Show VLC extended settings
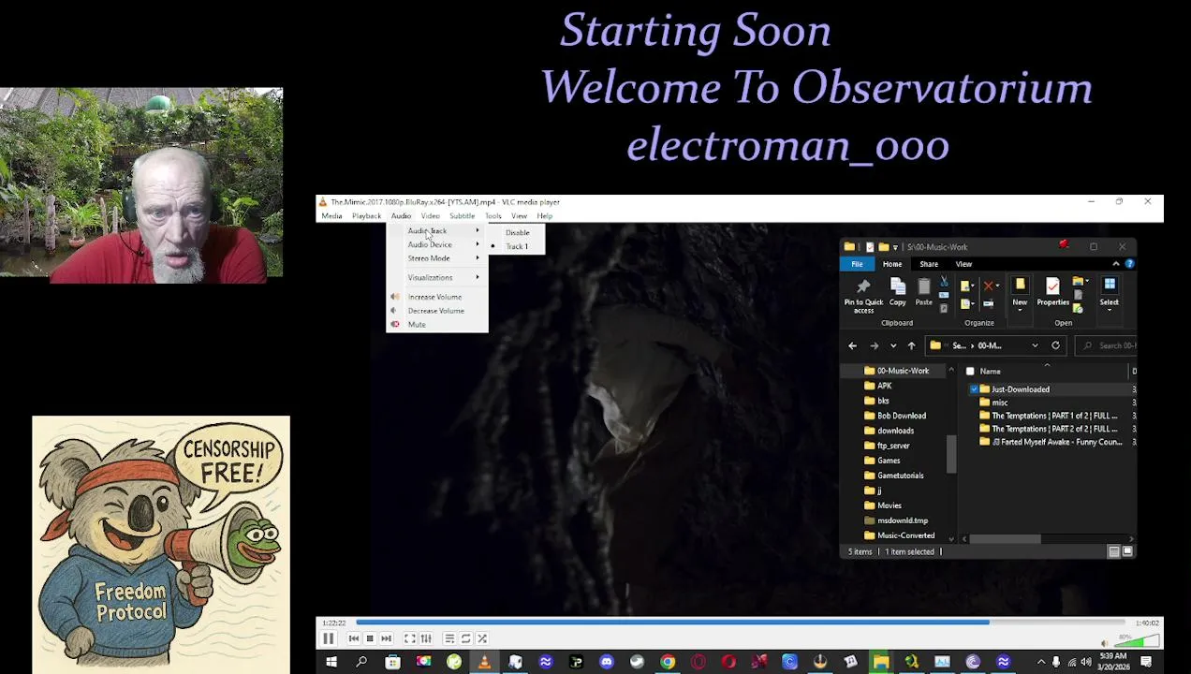The height and width of the screenshot is (674, 1191). coord(426,638)
